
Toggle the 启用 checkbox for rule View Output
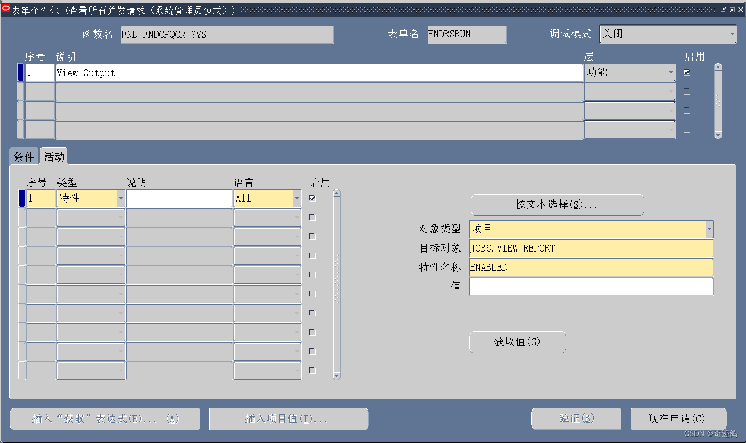point(686,72)
